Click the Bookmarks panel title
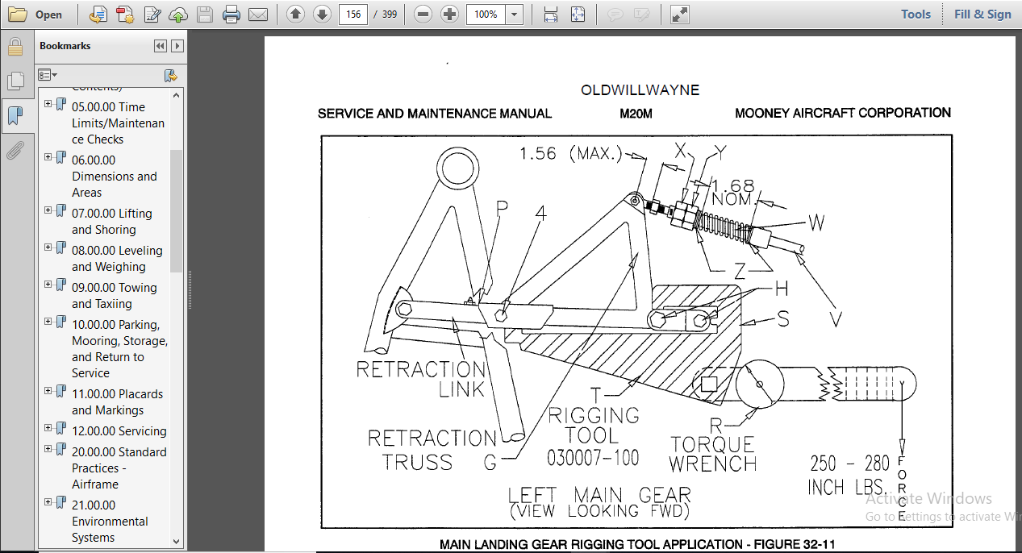1022x553 pixels. click(65, 46)
